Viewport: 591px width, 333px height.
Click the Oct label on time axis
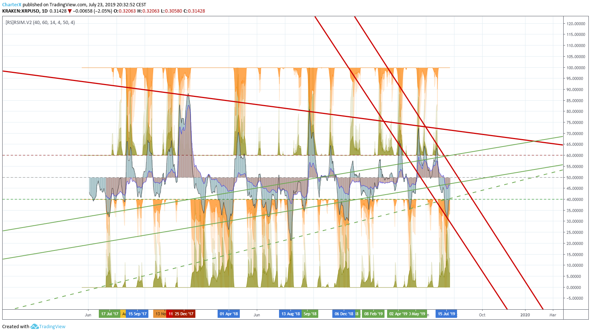pos(482,315)
